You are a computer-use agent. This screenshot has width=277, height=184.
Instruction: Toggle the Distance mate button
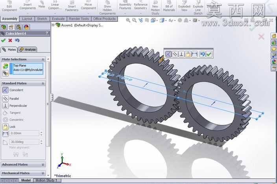pos(5,133)
